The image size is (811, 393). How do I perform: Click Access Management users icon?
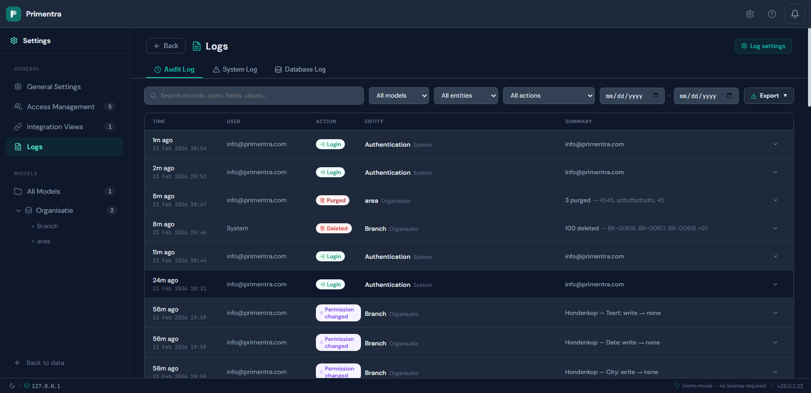pyautogui.click(x=18, y=107)
